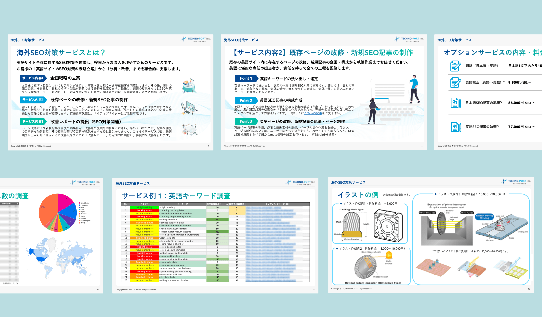Open the こちらの記事 link in Point 2
Image resolution: width=542 pixels, height=317 pixels.
click(313, 113)
